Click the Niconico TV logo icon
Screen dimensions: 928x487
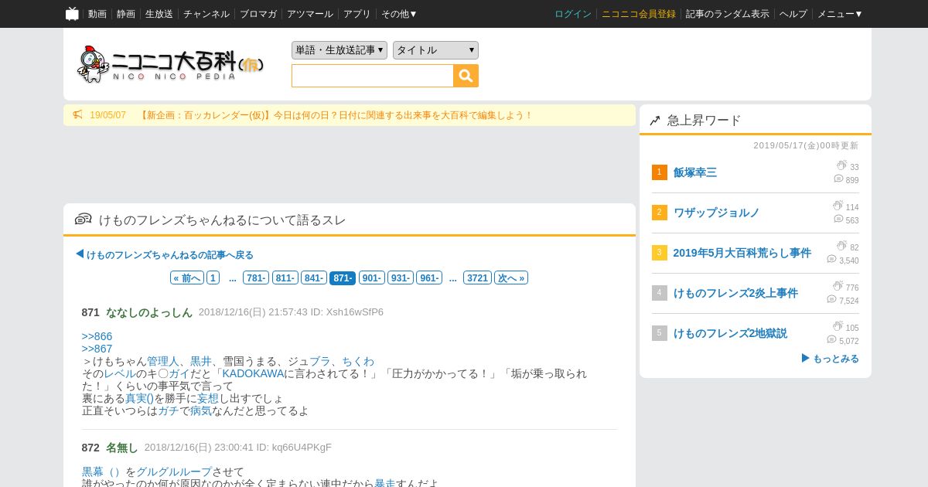pos(72,14)
